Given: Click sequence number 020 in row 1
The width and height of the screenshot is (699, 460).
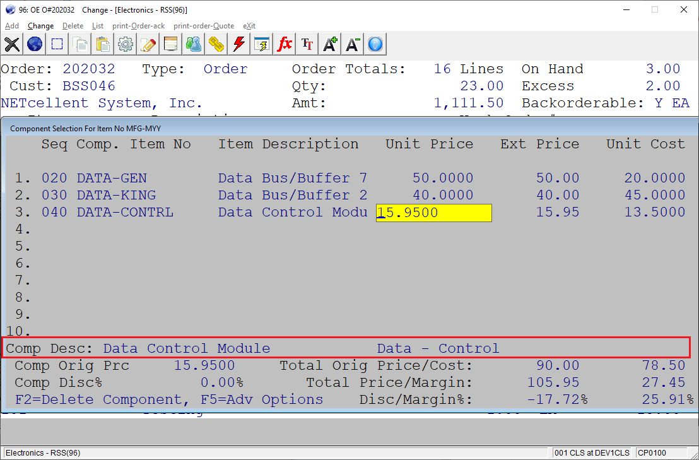Looking at the screenshot, I should pos(54,179).
